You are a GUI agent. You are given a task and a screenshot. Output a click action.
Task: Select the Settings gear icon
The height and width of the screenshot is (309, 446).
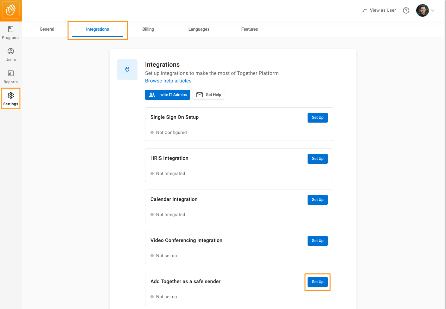pyautogui.click(x=11, y=95)
